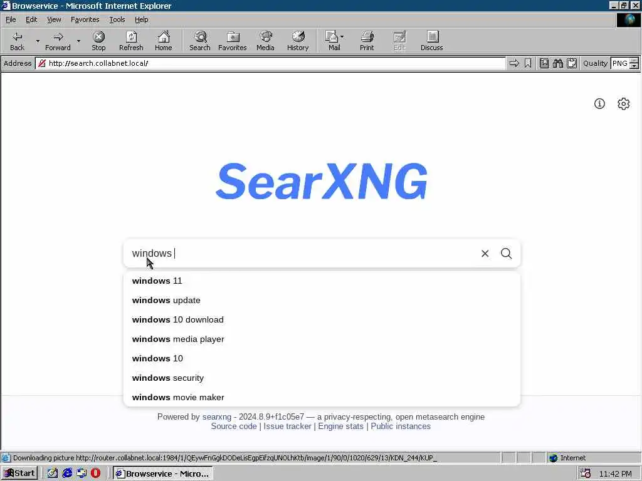Image resolution: width=642 pixels, height=481 pixels.
Task: Click the Internet zone status indicator
Action: [x=567, y=458]
